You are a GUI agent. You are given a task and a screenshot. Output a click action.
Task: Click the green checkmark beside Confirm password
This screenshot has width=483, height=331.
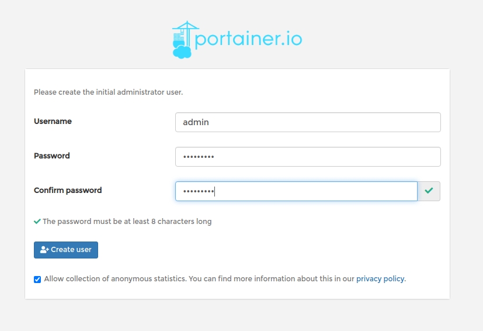click(429, 191)
